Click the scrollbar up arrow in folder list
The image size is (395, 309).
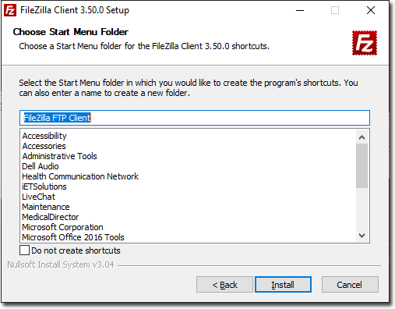point(361,137)
